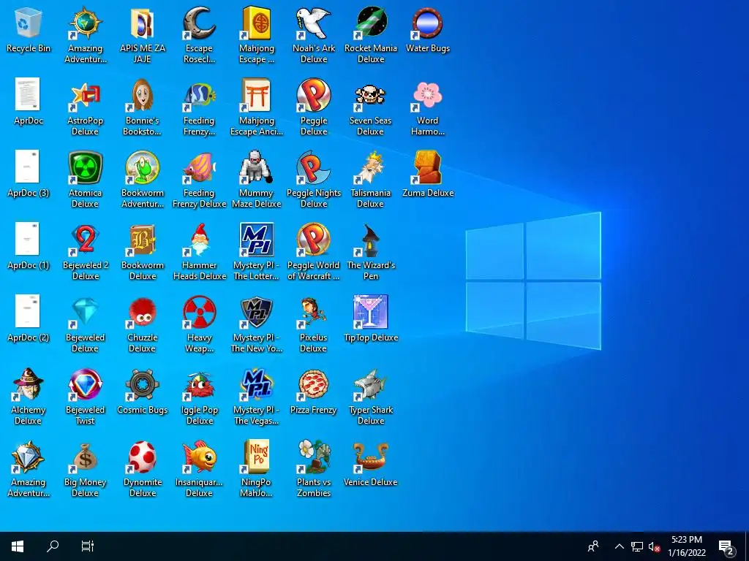Open the Windows Start menu
This screenshot has height=561, width=749.
click(18, 546)
